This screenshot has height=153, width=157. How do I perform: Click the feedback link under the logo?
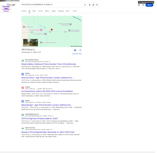point(6,11)
